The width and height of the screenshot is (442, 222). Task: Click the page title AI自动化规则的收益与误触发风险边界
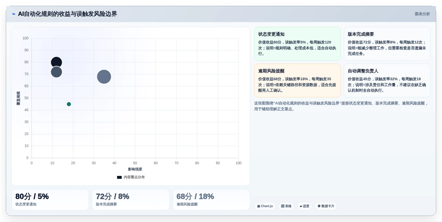[x=67, y=14]
